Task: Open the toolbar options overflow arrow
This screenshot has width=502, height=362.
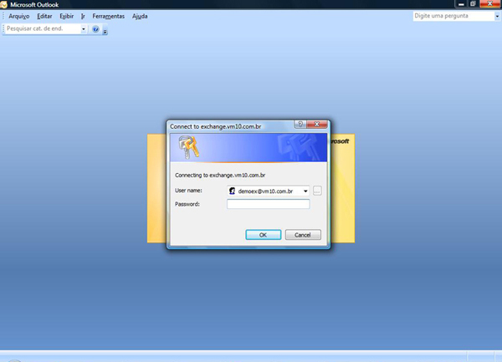Action: pos(105,31)
